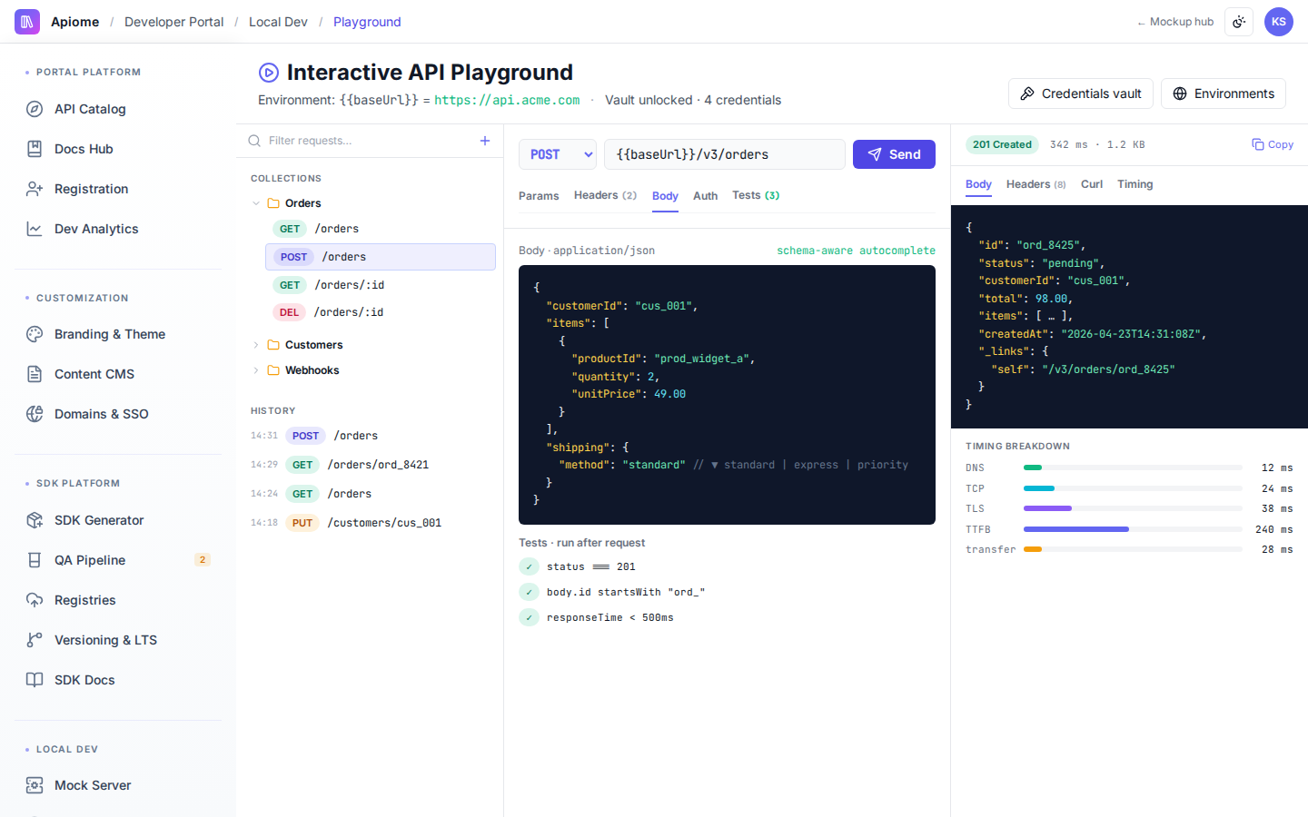Open Credentials vault
The height and width of the screenshot is (817, 1308).
pos(1081,94)
